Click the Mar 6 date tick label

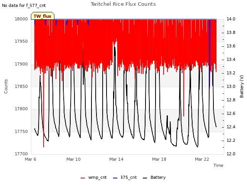(30, 159)
